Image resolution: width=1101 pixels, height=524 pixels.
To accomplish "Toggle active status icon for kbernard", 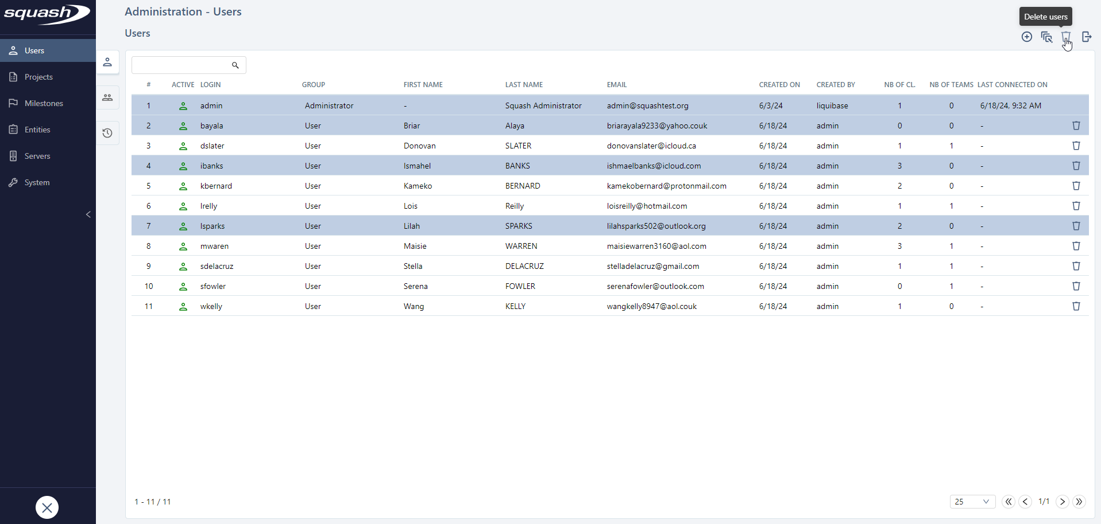I will [183, 186].
